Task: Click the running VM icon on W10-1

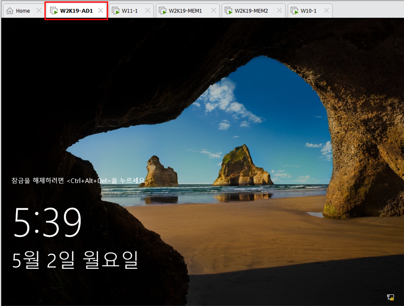Action: (294, 11)
